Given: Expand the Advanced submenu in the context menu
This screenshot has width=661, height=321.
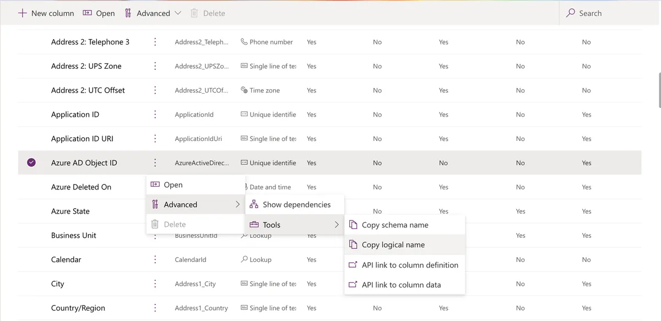Looking at the screenshot, I should (x=237, y=204).
